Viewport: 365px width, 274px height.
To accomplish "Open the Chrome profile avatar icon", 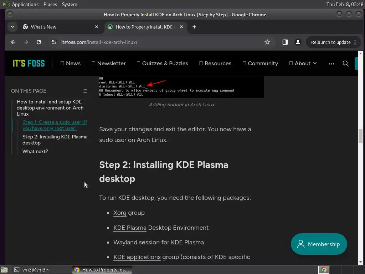I will coord(298,42).
